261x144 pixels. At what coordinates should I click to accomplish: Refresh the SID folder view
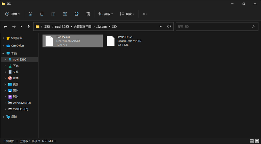click(169, 26)
